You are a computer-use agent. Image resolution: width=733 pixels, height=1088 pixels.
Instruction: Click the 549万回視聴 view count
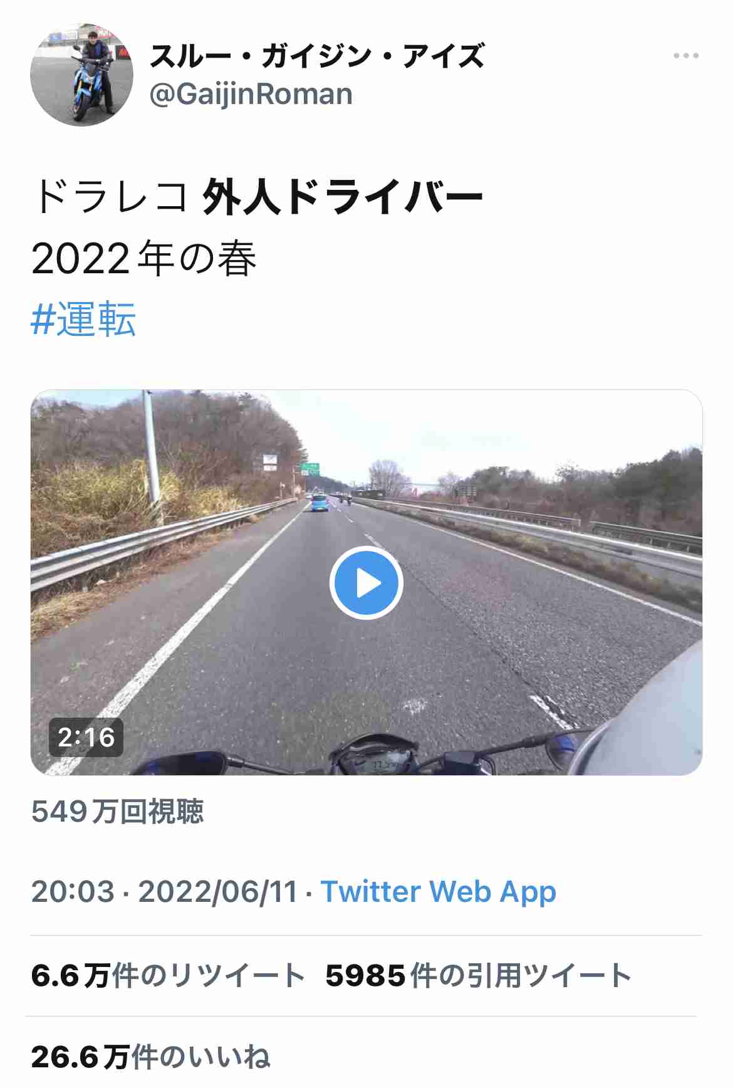(x=117, y=811)
